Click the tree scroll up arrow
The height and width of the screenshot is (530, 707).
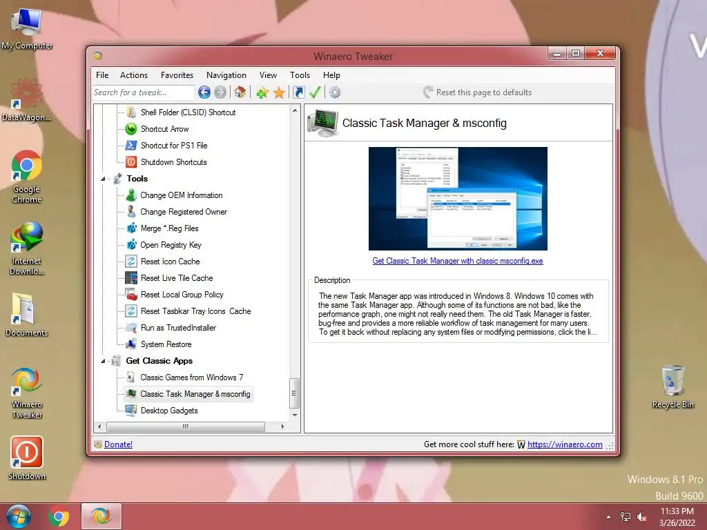[295, 110]
